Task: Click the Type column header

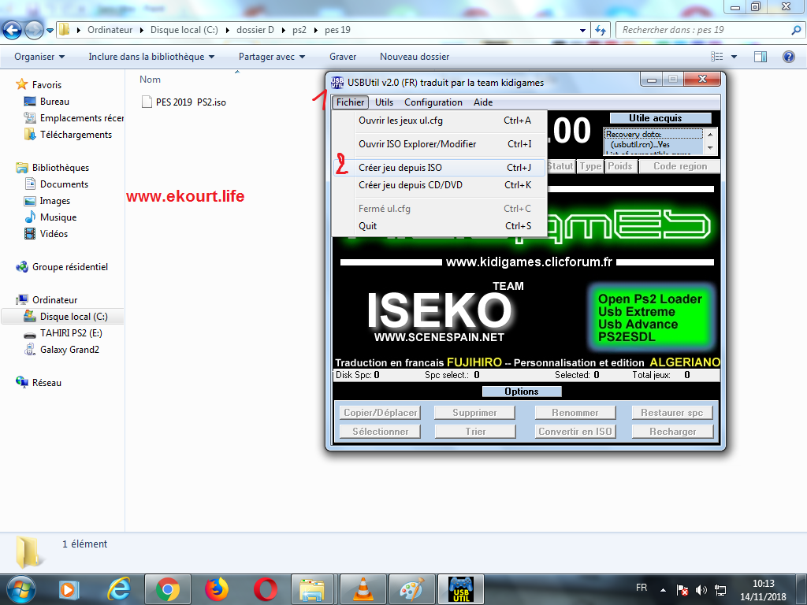Action: [590, 166]
